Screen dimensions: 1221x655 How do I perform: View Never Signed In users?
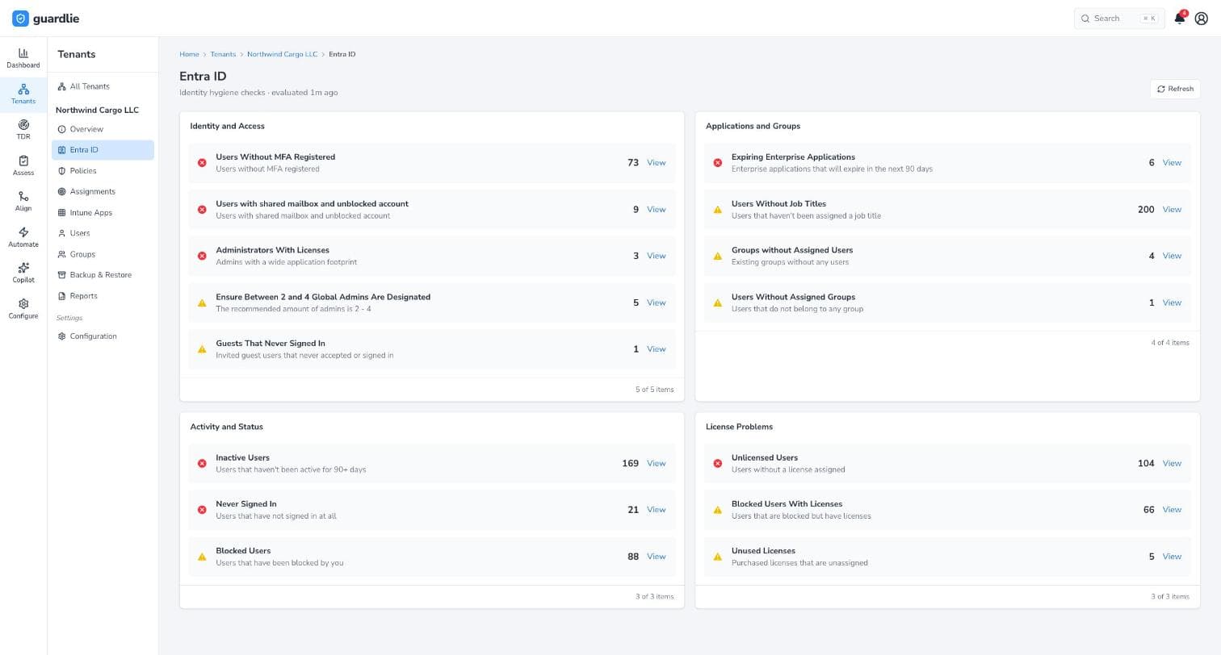click(x=656, y=510)
